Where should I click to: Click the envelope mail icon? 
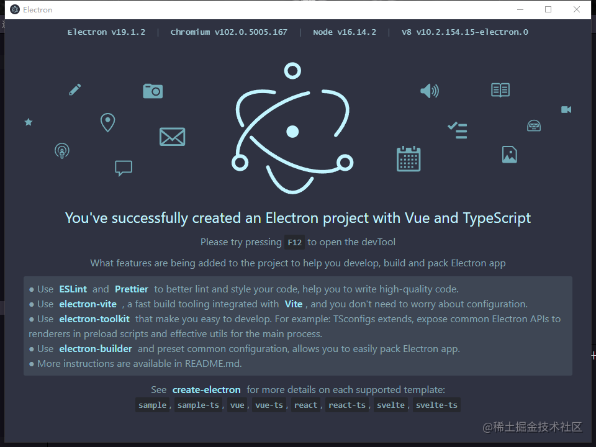[x=172, y=137]
